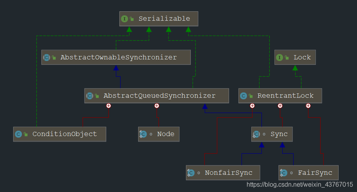The width and height of the screenshot is (357, 192).
Task: Click the left plus marker under AbstractQueuedSynchronizer
Action: pyautogui.click(x=108, y=106)
